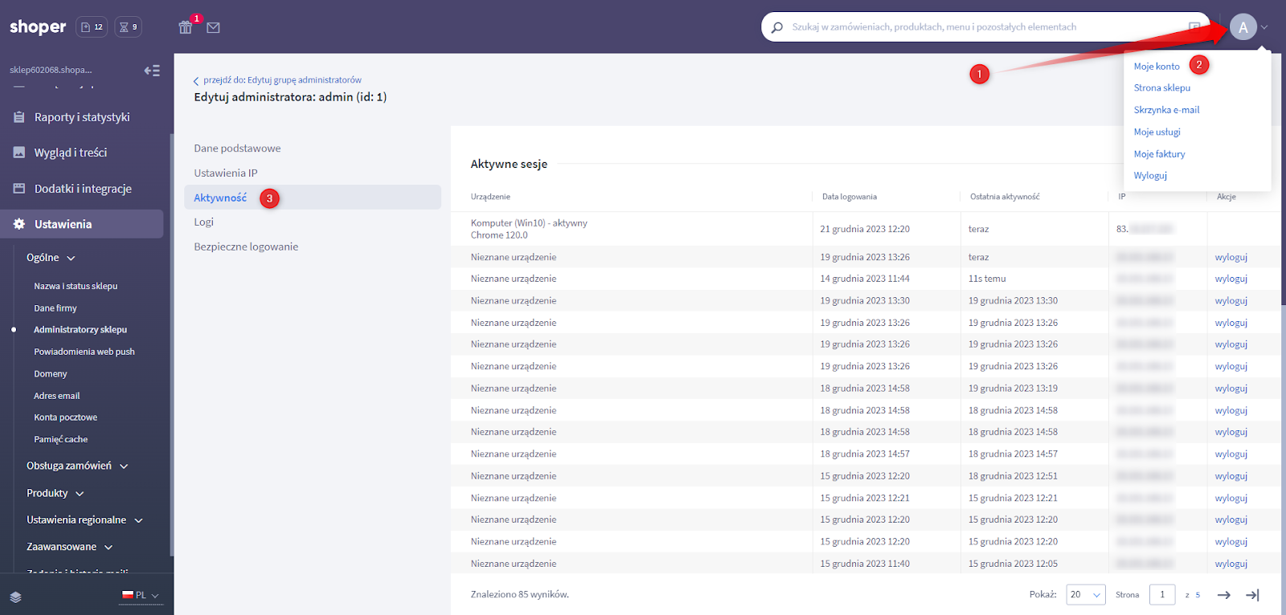Open the Dane podstawowe tab

237,149
